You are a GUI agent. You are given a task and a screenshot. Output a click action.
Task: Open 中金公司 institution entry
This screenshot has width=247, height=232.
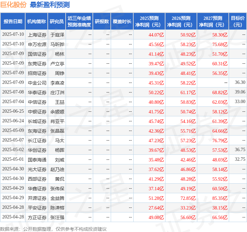coord(37,83)
